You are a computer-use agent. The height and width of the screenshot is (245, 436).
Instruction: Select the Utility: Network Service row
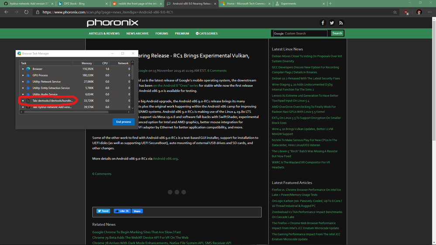coord(75,82)
